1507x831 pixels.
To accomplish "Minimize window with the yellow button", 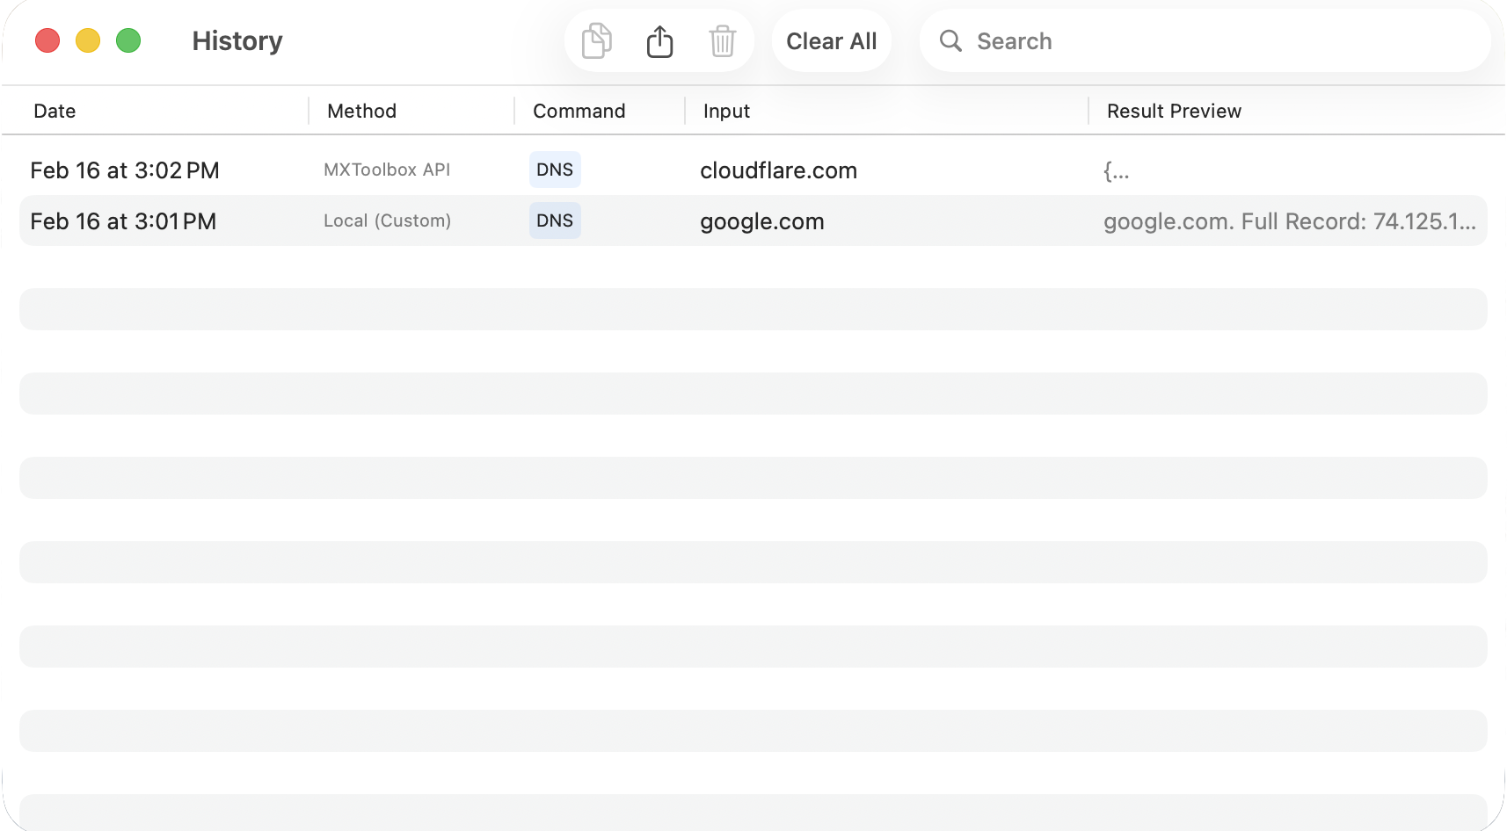I will coord(88,40).
